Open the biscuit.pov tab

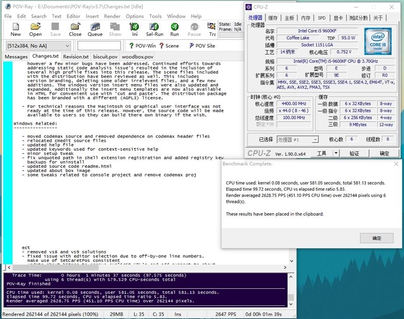coord(105,57)
